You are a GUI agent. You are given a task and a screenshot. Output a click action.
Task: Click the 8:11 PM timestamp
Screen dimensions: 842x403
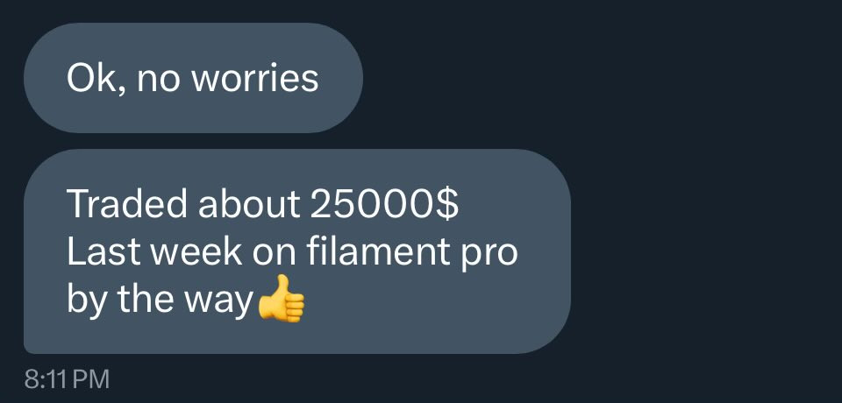point(67,378)
